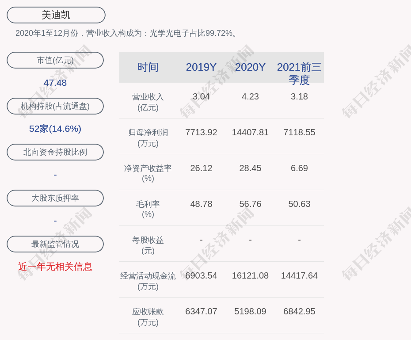Click the 每股收益(元) row label
Image resolution: width=411 pixels, height=340 pixels.
[148, 245]
